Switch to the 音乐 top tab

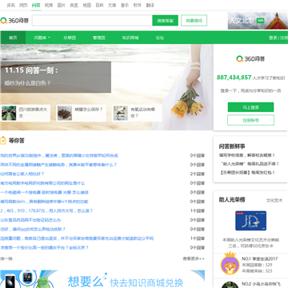pyautogui.click(x=125, y=5)
